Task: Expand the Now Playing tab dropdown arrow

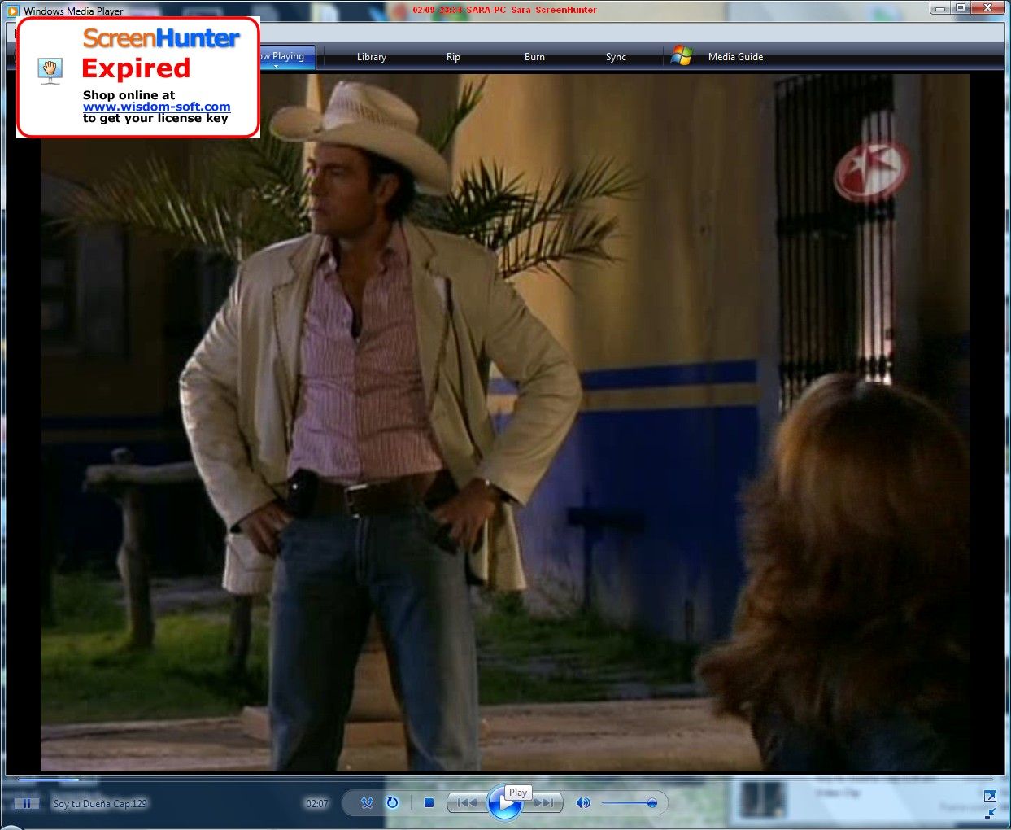Action: 277,67
